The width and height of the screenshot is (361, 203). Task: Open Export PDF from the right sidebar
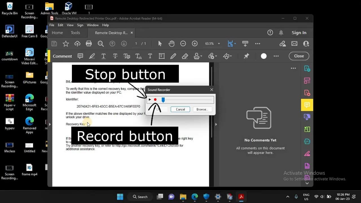click(307, 69)
